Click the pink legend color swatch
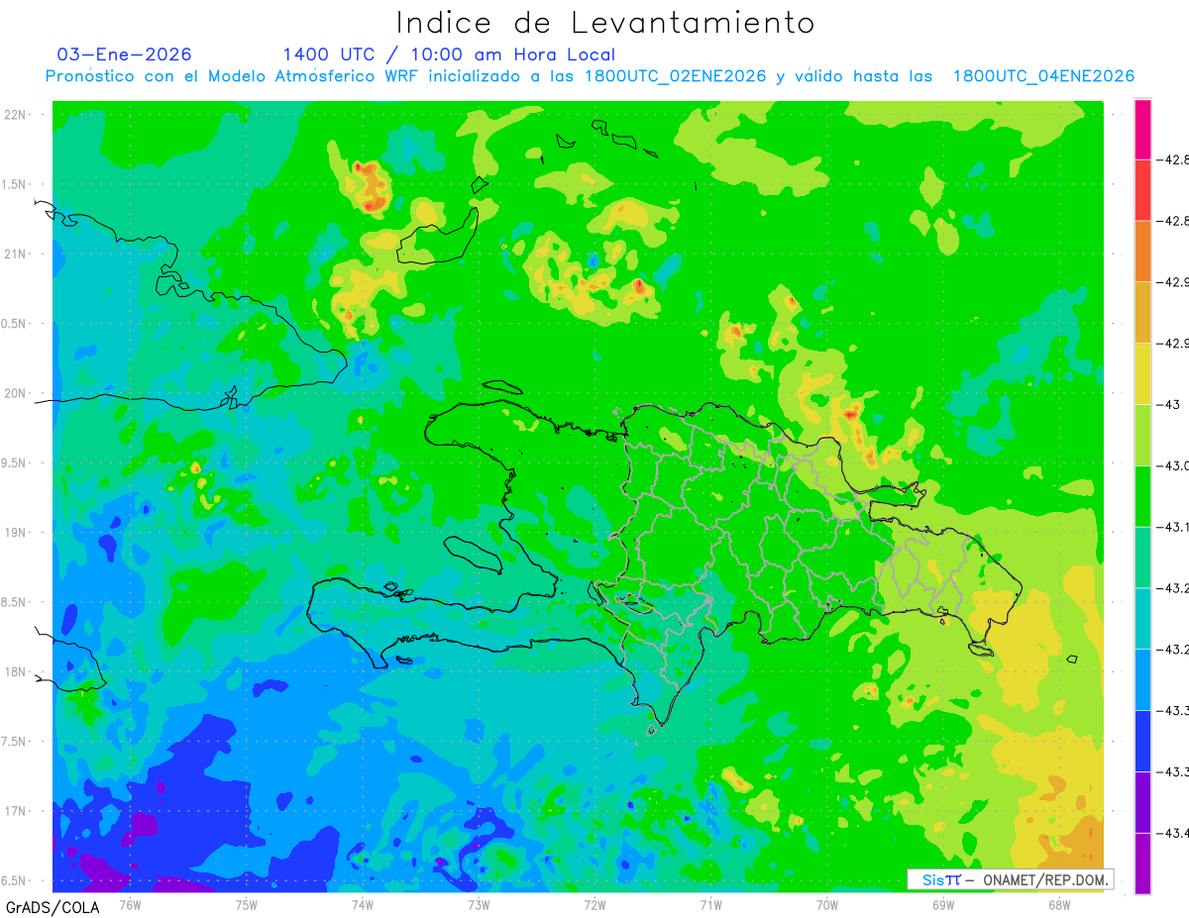Viewport: 1189px width, 918px height. 1142,129
